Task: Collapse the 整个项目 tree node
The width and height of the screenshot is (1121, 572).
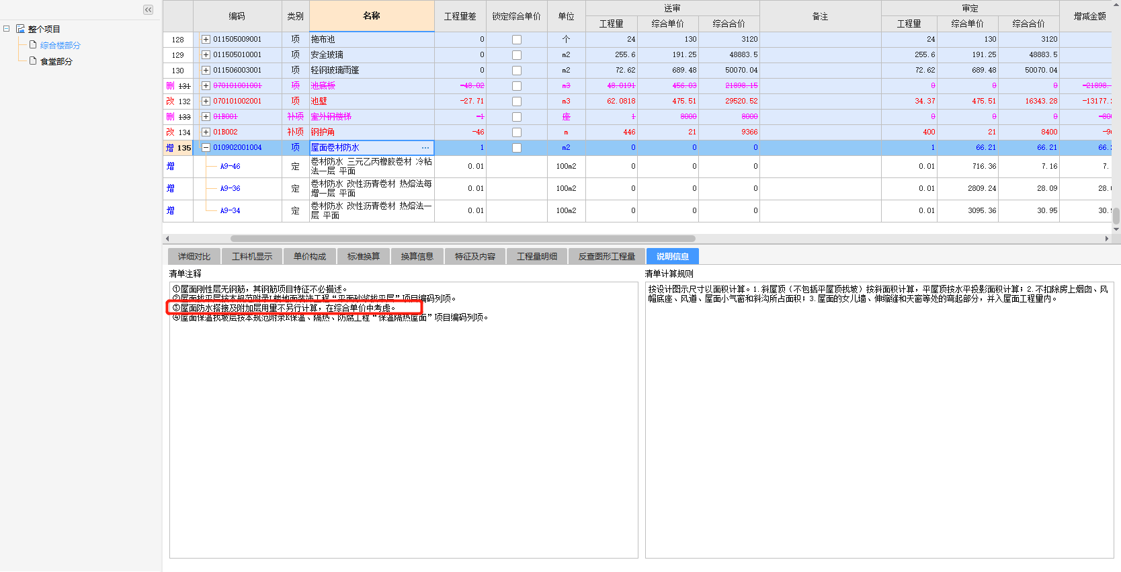Action: (6, 29)
